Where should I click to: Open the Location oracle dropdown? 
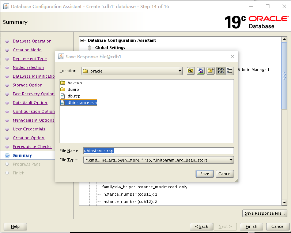132,71
